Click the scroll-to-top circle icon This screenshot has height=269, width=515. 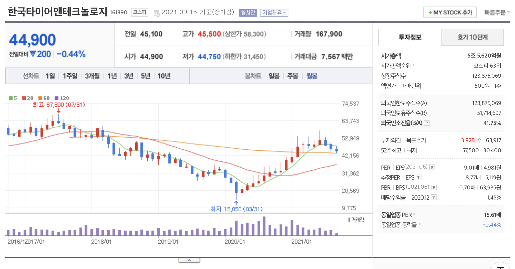(500, 266)
